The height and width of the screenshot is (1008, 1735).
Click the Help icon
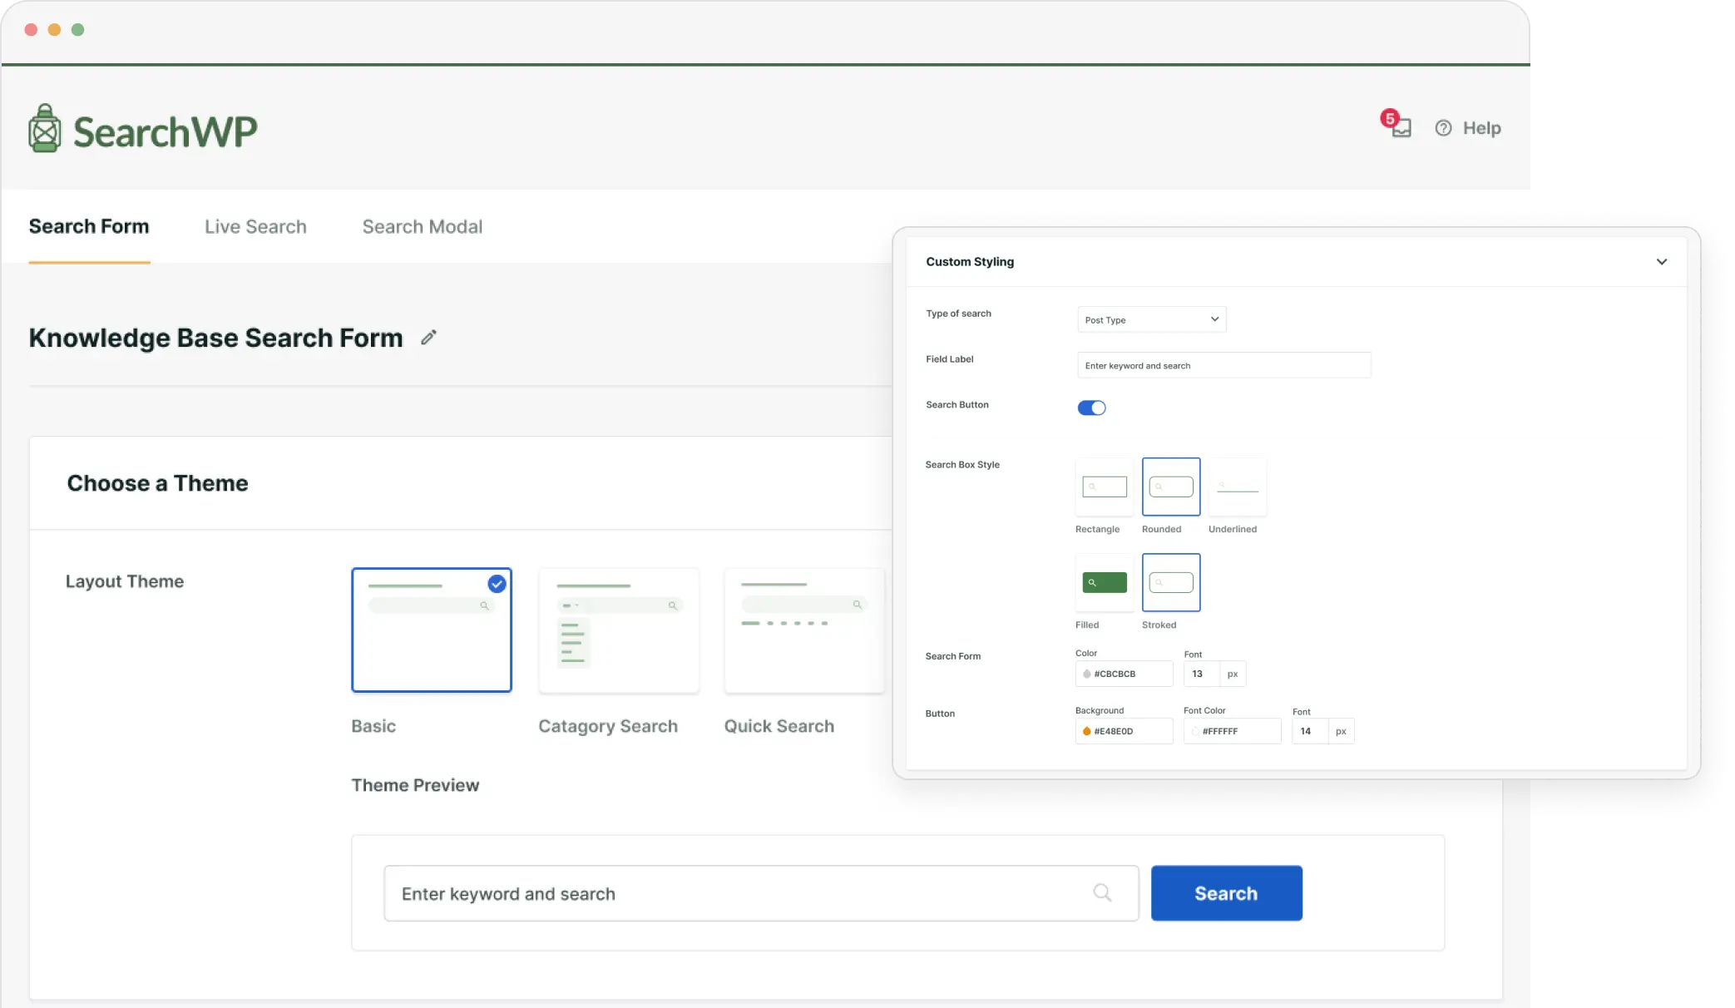[1443, 127]
